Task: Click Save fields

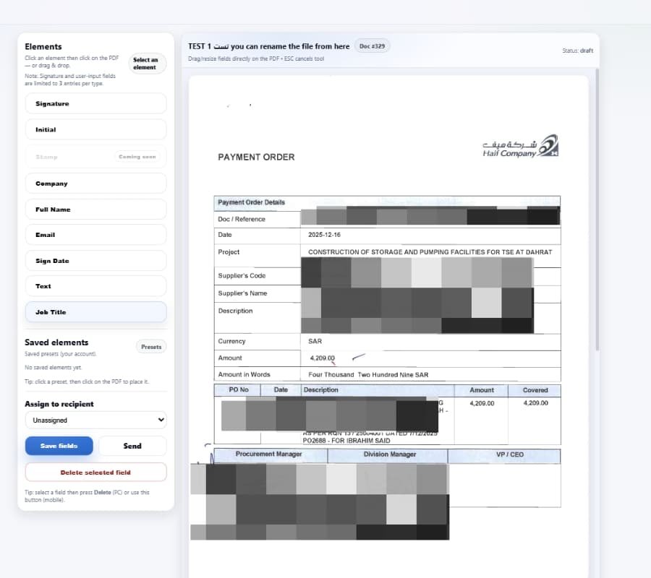Action: [x=59, y=446]
